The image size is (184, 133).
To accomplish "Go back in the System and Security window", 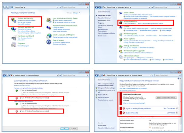I will pyautogui.click(x=97, y=7).
